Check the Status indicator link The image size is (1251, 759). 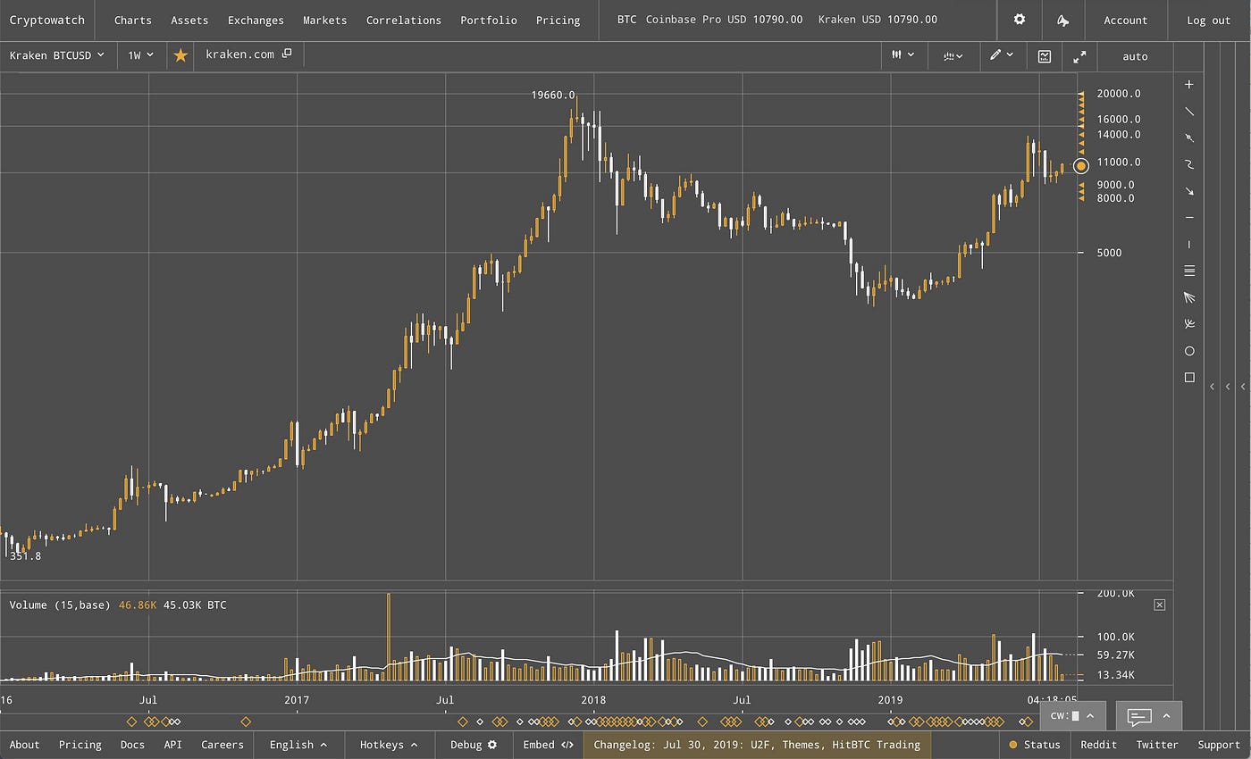click(1035, 745)
